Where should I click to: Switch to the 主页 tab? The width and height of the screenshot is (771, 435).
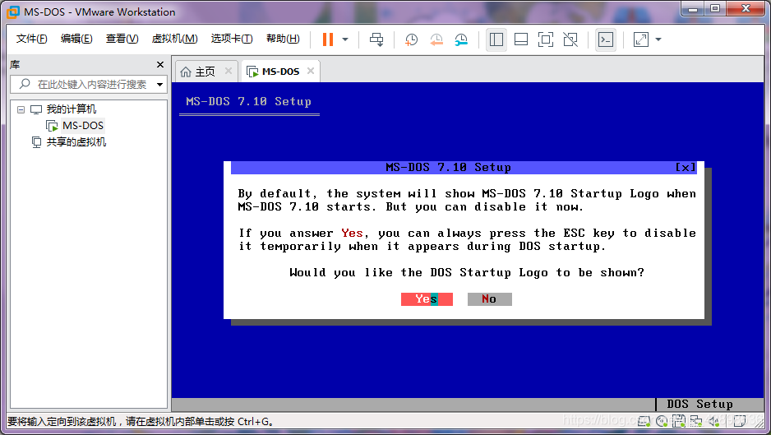point(205,72)
